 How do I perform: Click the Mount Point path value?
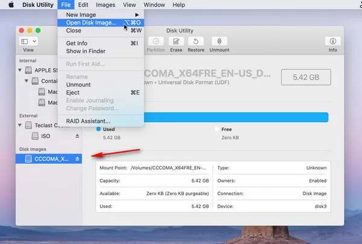tap(168, 168)
